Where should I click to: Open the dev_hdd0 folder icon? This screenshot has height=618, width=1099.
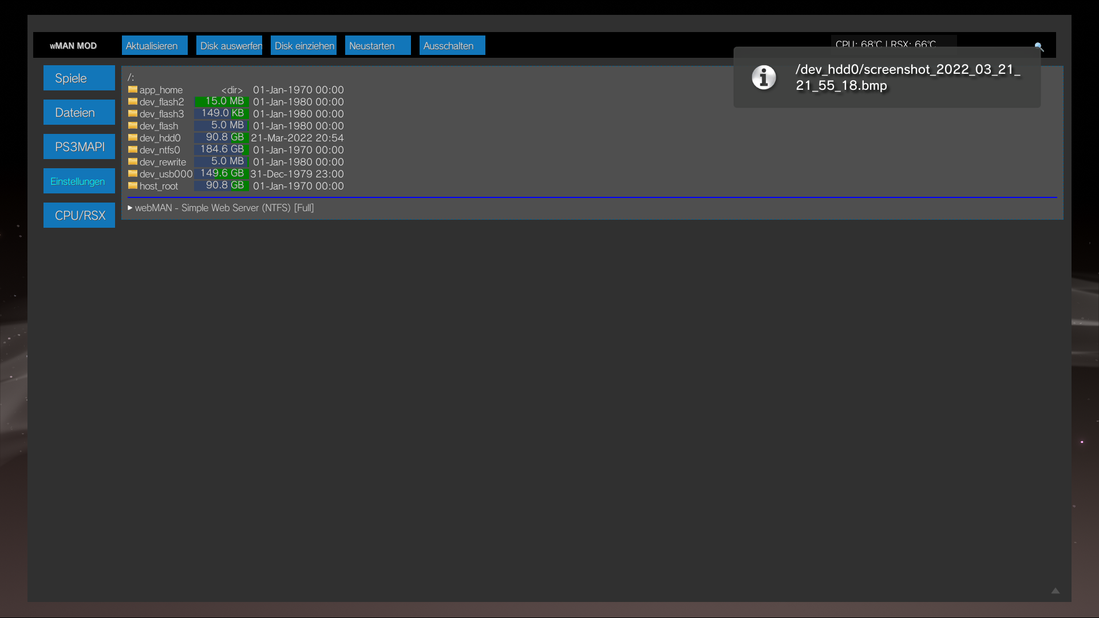[x=132, y=137]
